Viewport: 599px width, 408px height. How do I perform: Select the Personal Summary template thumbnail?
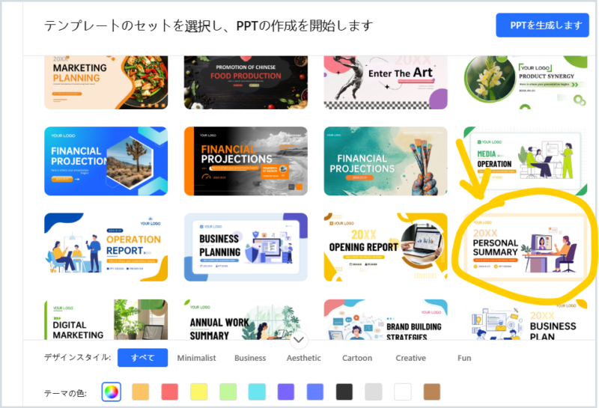526,247
